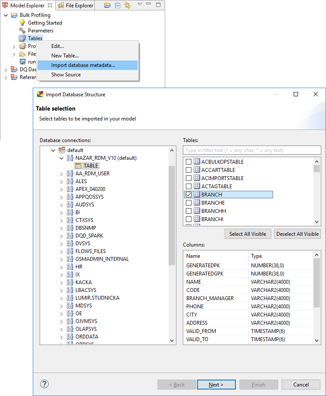
Task: Click the Select All Visible button
Action: coord(248,234)
